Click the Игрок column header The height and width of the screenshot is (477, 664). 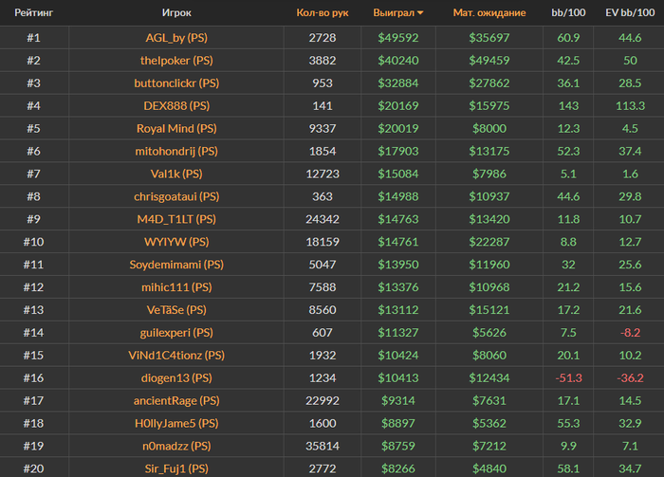pos(176,13)
